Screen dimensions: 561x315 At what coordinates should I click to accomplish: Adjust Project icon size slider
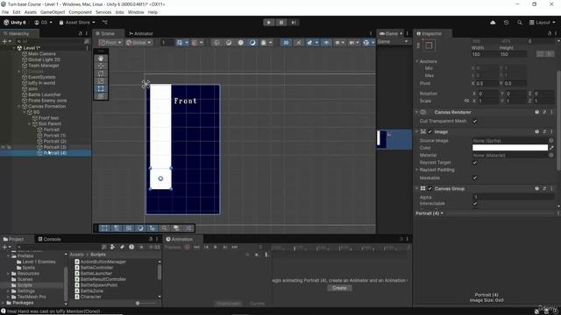click(x=138, y=304)
